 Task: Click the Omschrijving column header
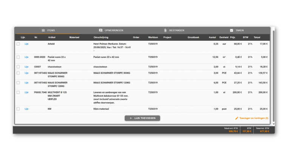(x=101, y=37)
